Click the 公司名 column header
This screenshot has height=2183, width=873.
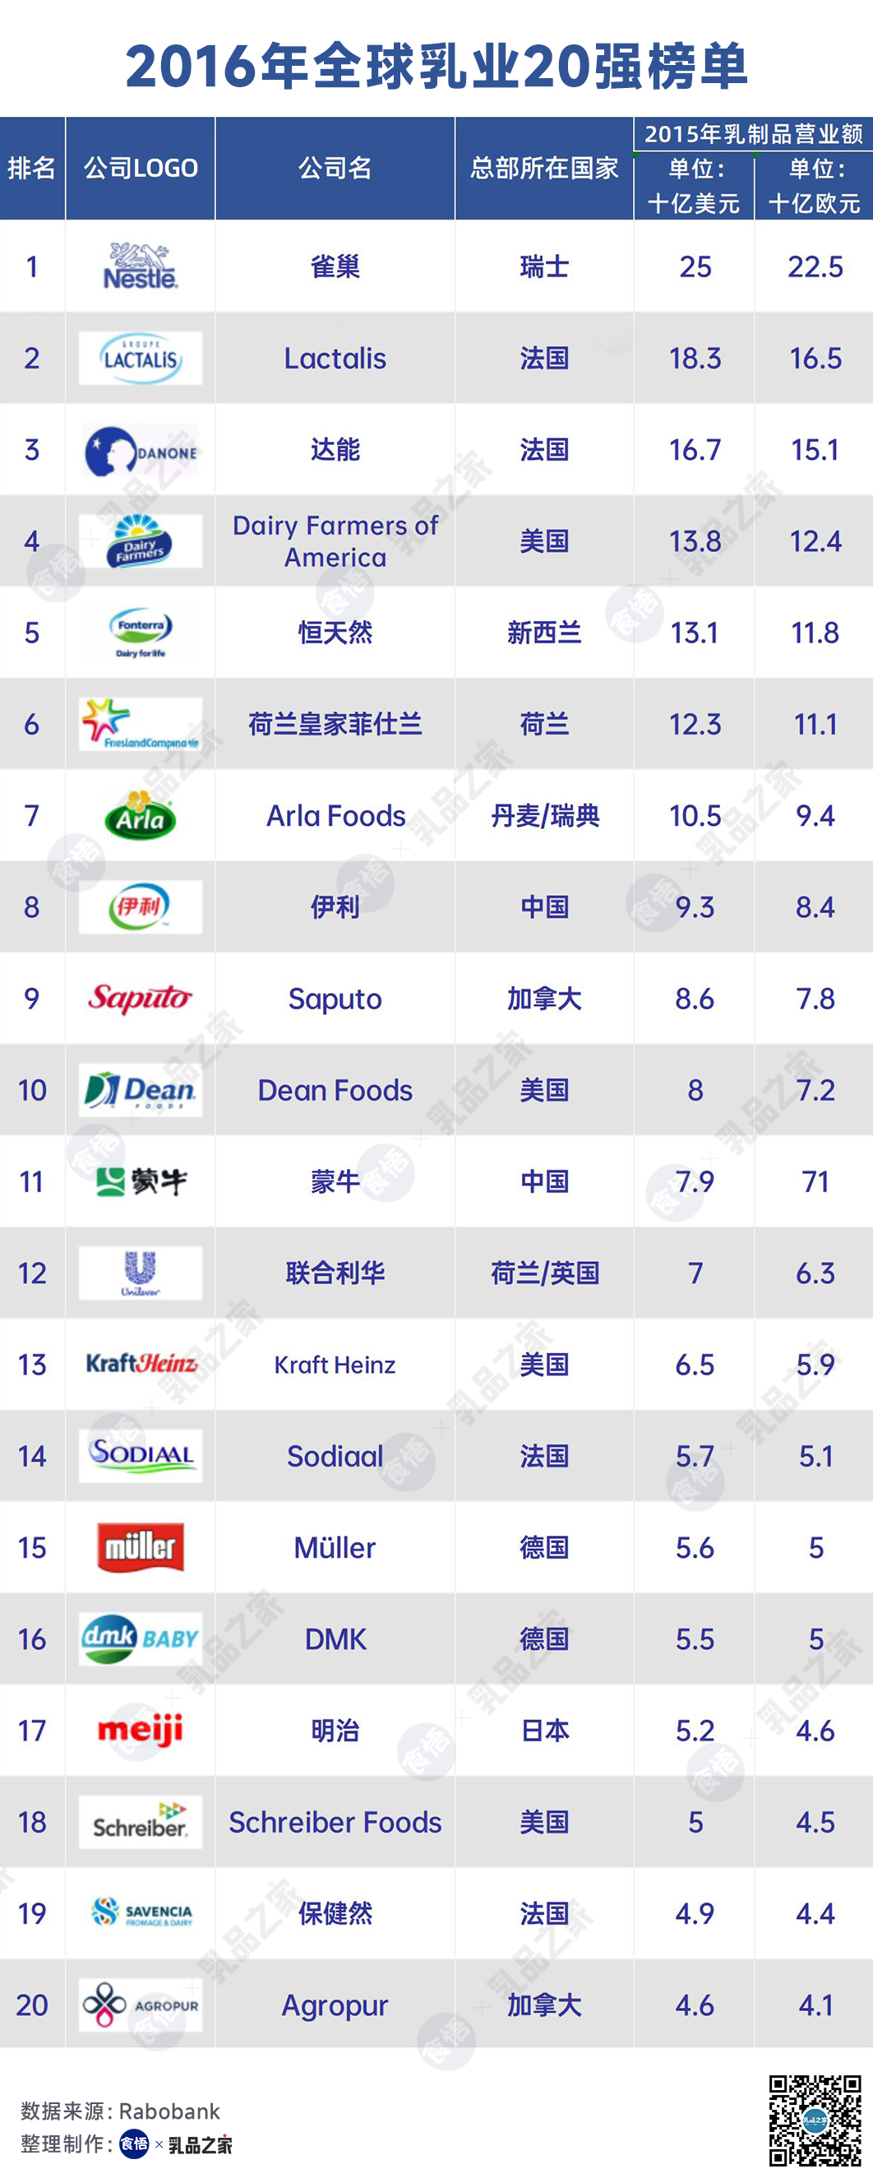click(x=335, y=168)
